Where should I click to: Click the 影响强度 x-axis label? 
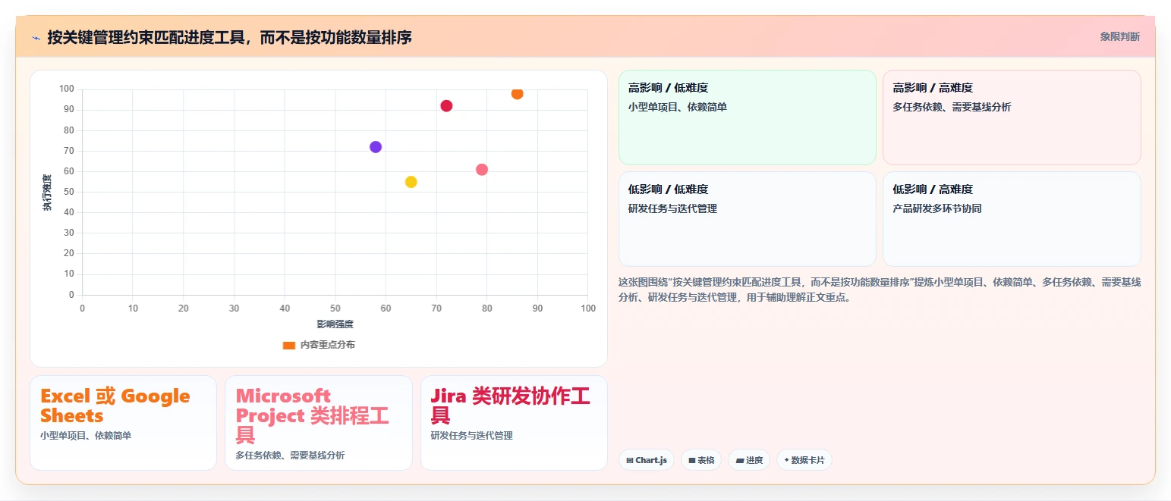335,324
